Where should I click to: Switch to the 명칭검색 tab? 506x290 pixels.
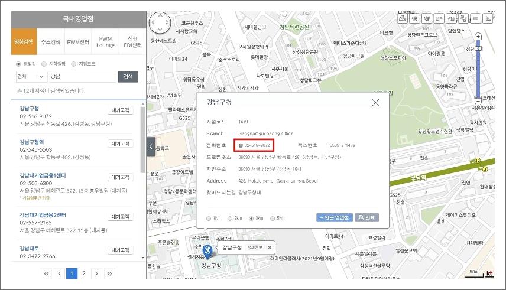pyautogui.click(x=24, y=41)
